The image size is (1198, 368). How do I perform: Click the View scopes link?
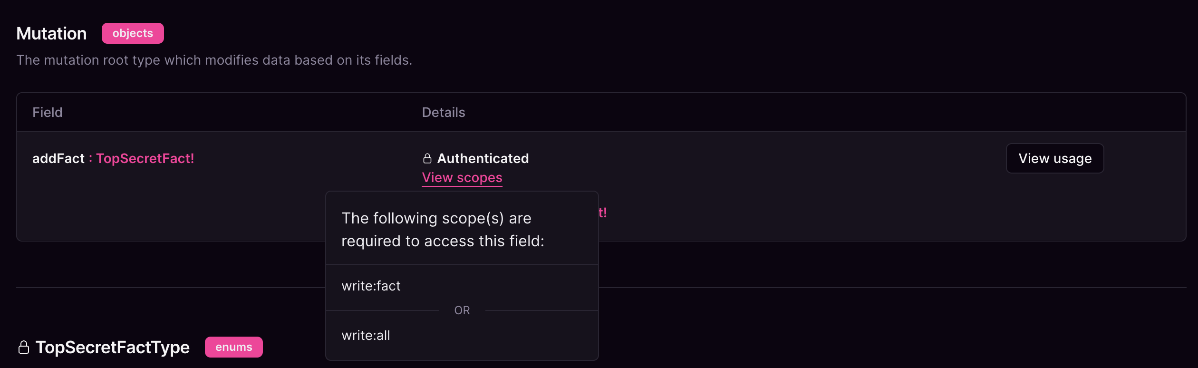click(x=462, y=177)
